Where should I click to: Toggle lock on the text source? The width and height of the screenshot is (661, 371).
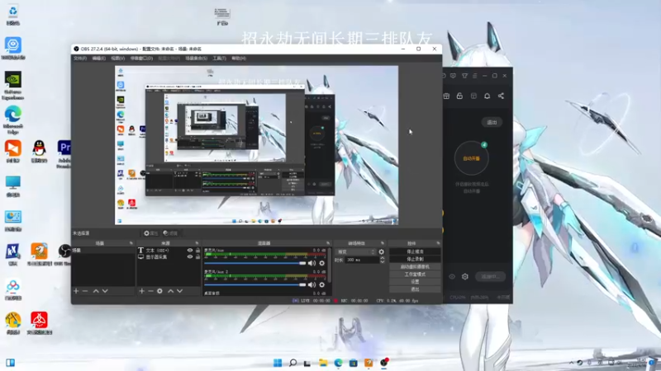coord(197,251)
